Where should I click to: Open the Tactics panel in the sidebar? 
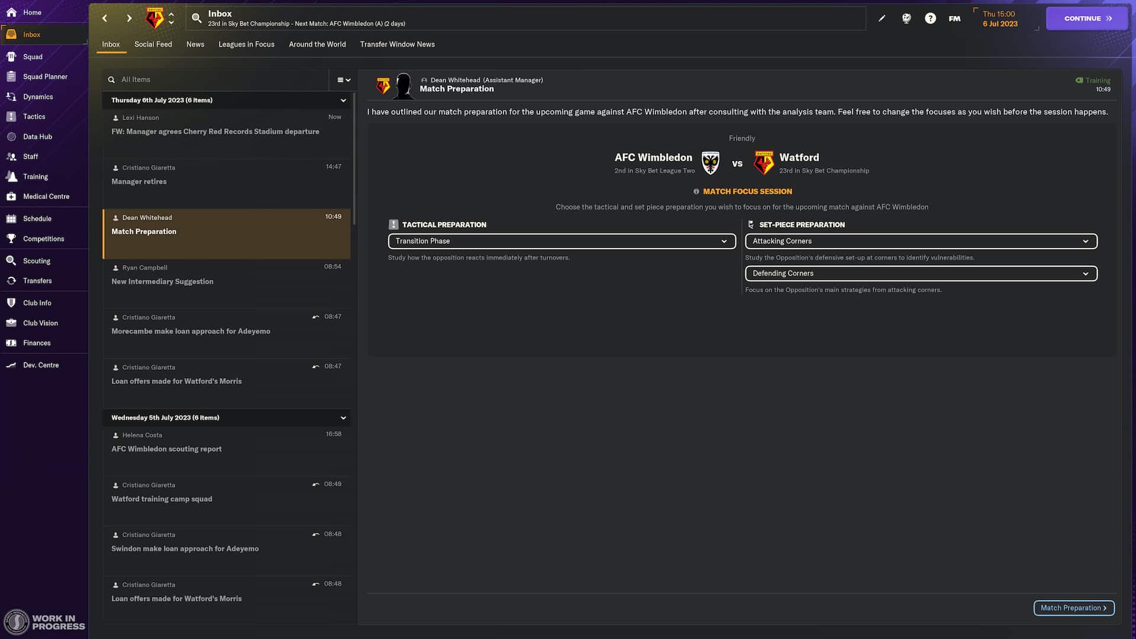tap(34, 117)
